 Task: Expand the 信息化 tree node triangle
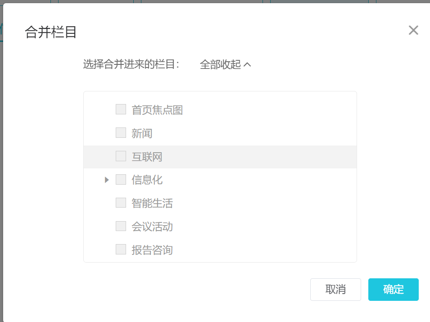pyautogui.click(x=107, y=180)
